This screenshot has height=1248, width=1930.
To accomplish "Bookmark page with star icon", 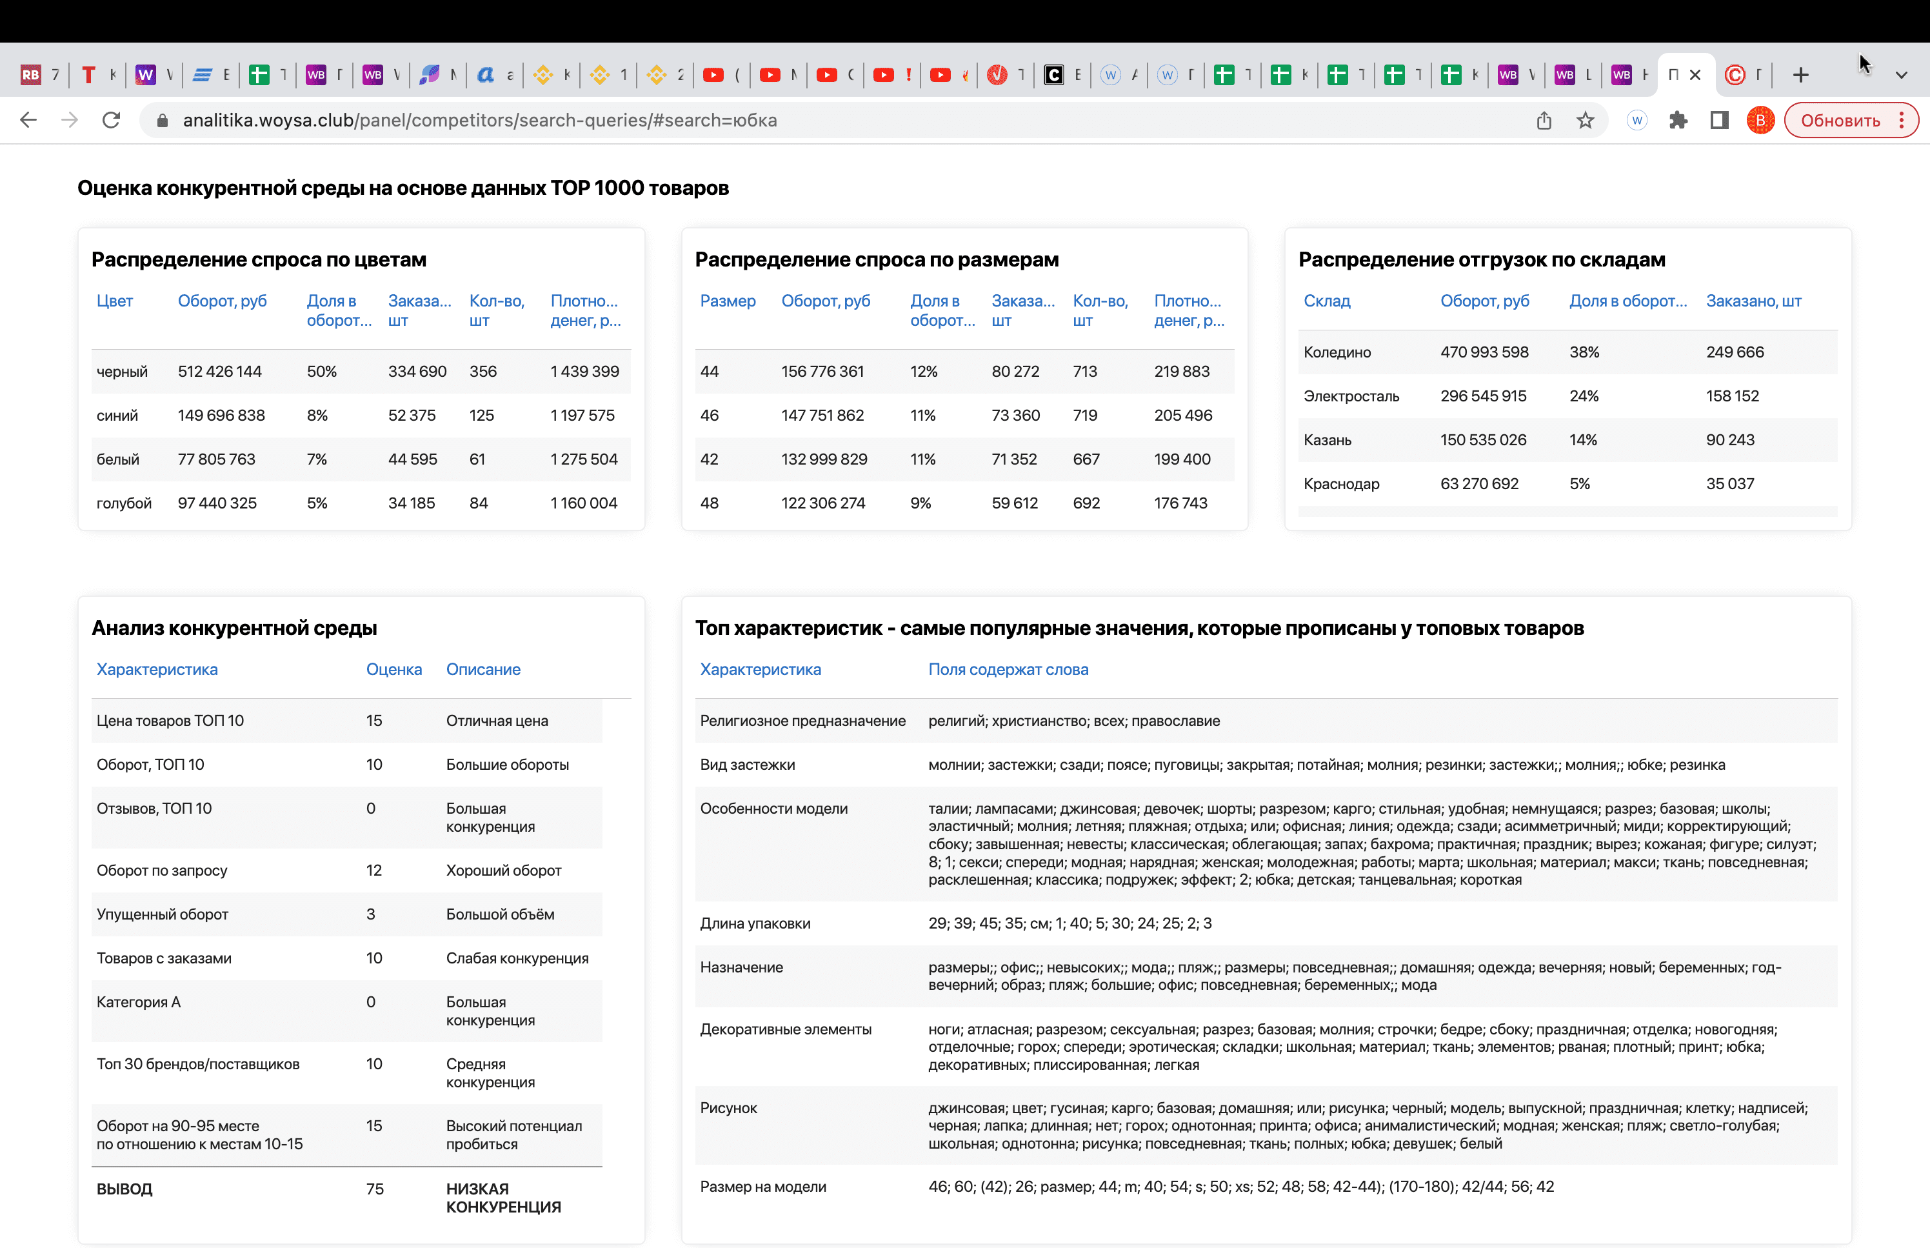I will pyautogui.click(x=1585, y=120).
